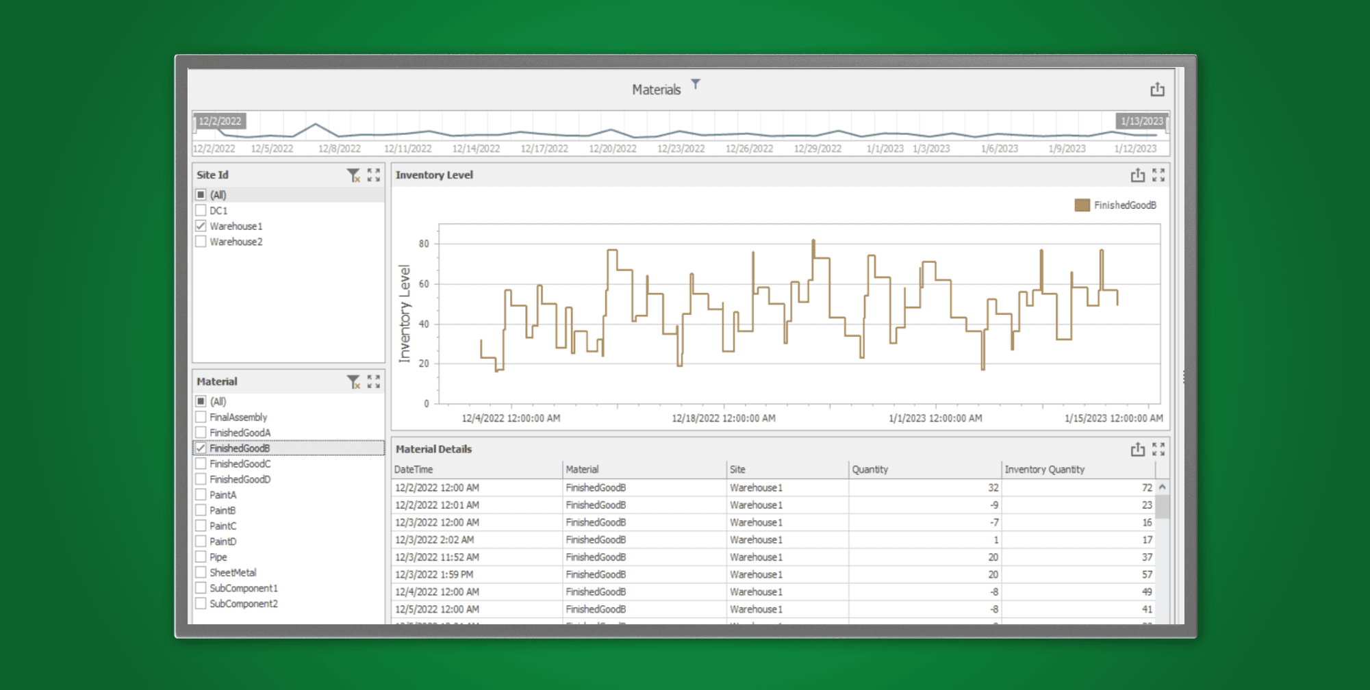Maximize the Inventory Level chart
The width and height of the screenshot is (1370, 690).
coord(1158,175)
